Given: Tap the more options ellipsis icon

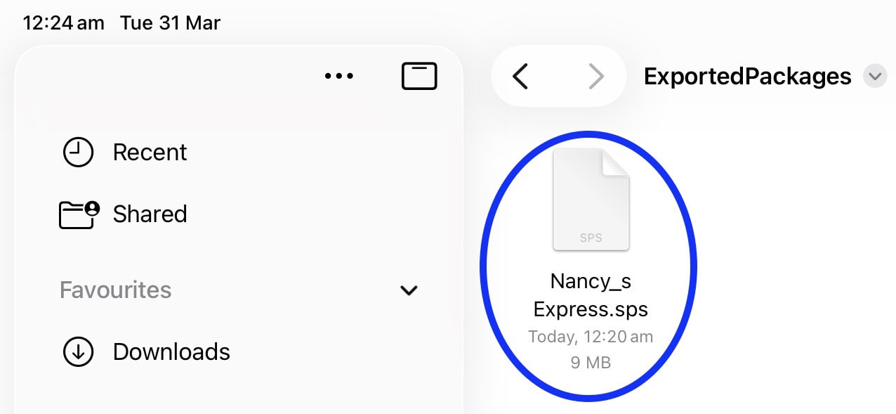Looking at the screenshot, I should tap(339, 76).
